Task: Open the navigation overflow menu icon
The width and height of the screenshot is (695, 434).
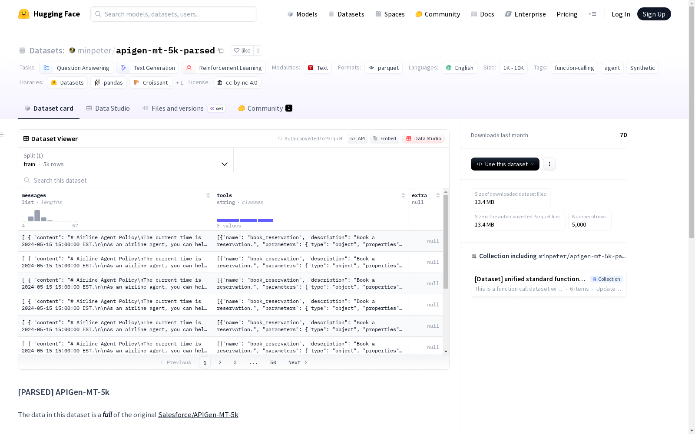Action: 592,14
